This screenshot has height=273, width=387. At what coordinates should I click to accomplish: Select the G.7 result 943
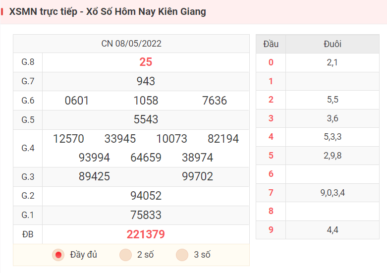[146, 81]
